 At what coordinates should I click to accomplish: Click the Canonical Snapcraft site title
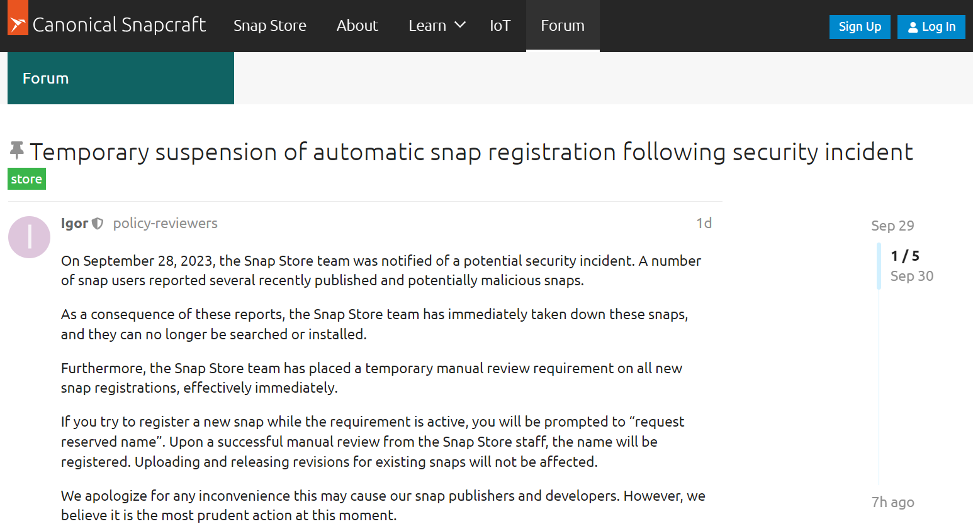[119, 25]
